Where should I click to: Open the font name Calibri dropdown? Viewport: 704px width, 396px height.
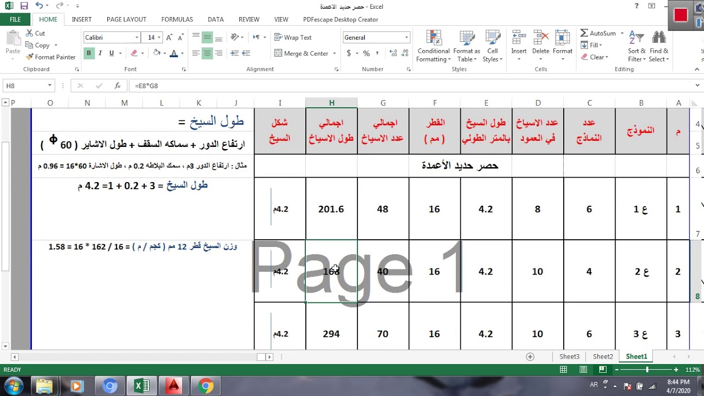click(137, 37)
